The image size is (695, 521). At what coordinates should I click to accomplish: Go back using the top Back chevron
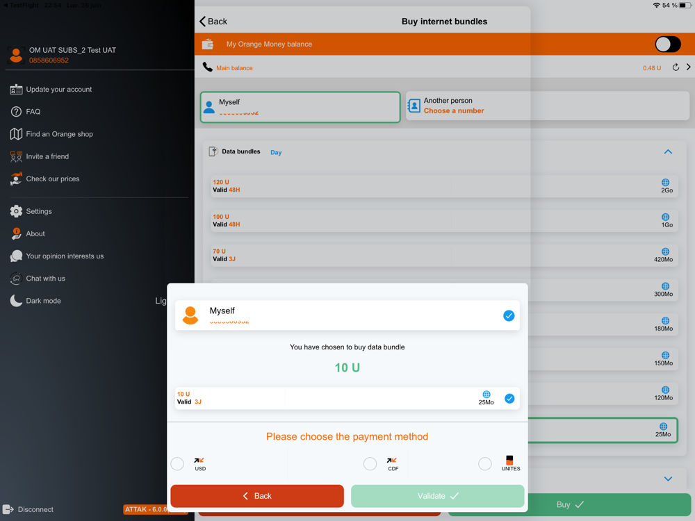click(213, 22)
